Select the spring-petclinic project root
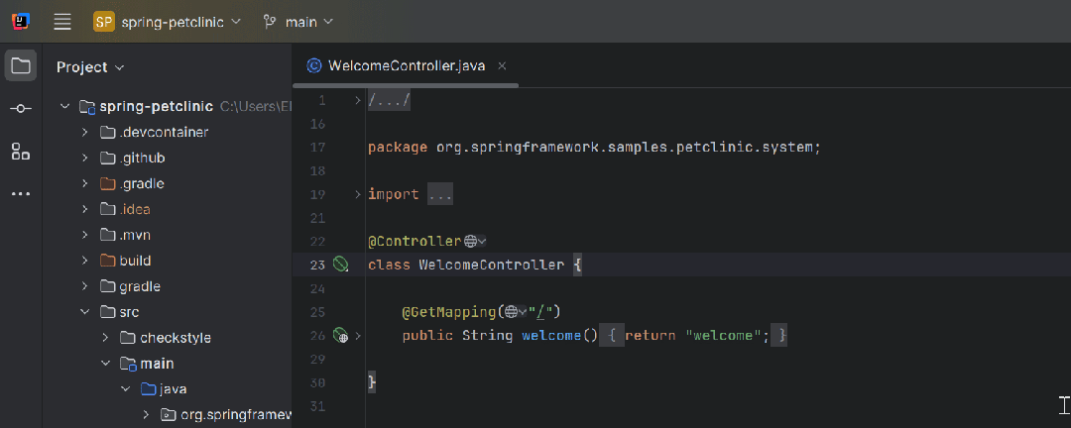Viewport: 1071px width, 428px height. coord(168,106)
